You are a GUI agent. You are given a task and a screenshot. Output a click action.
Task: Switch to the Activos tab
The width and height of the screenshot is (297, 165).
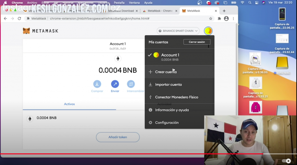pyautogui.click(x=69, y=104)
